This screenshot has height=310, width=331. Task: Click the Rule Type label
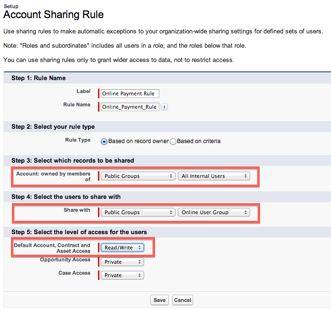click(x=78, y=140)
